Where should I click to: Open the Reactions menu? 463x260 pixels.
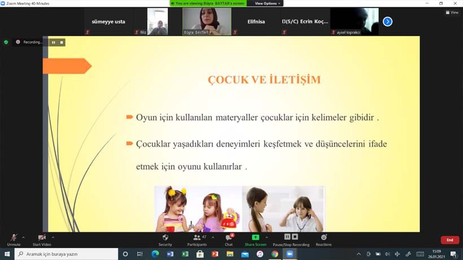click(x=324, y=240)
